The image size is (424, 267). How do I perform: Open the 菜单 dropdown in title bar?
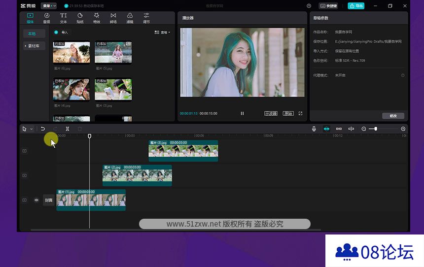click(49, 6)
